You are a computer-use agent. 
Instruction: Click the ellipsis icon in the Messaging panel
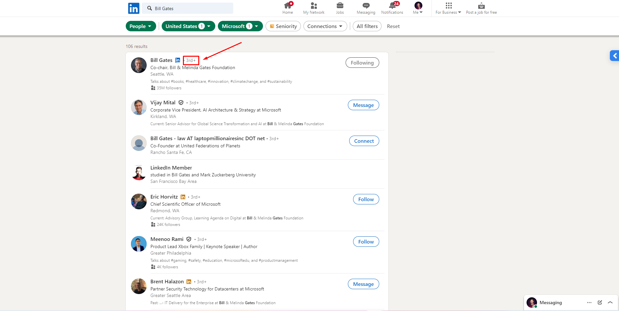click(x=589, y=303)
